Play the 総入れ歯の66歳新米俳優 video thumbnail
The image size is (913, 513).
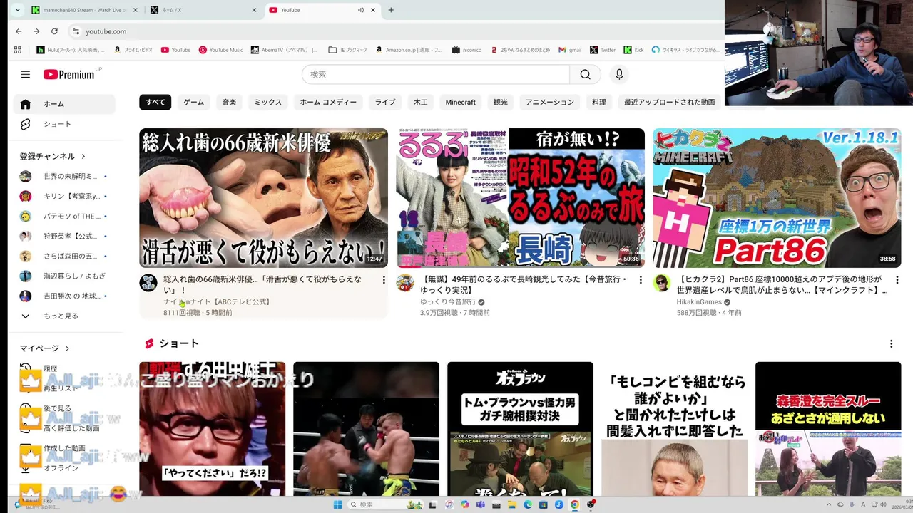263,198
